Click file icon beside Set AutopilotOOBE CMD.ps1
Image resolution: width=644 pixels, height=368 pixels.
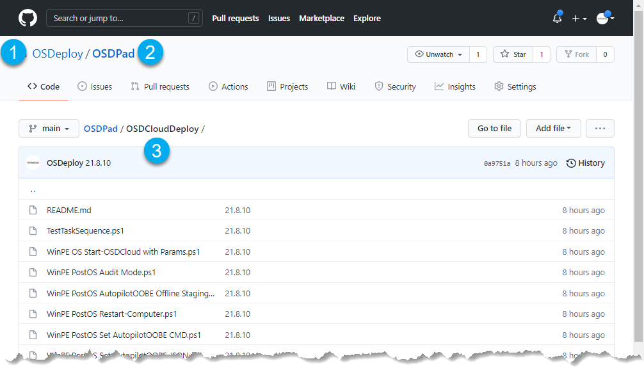tap(33, 335)
